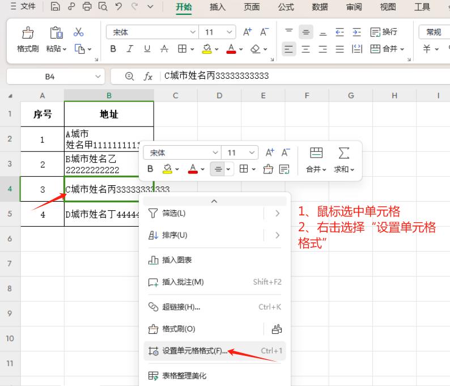The image size is (450, 386).
Task: Click the Wrap Text (换行) button
Action: [x=384, y=32]
